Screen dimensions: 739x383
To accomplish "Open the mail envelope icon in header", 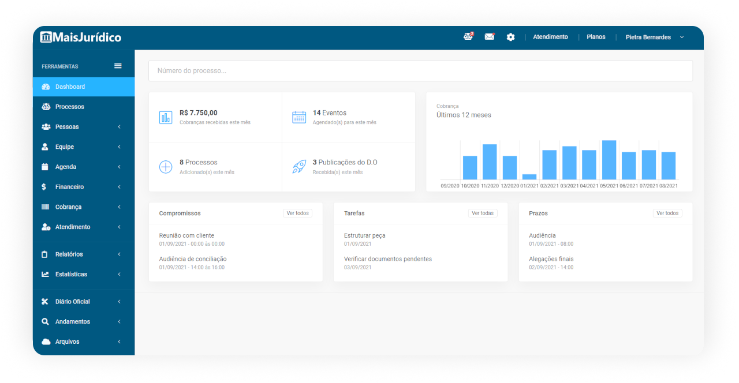I will pyautogui.click(x=489, y=37).
